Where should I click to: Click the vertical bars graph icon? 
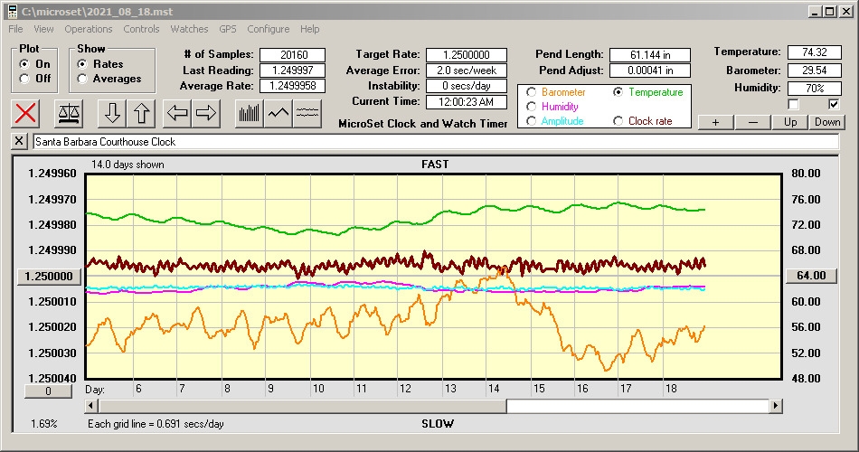[x=250, y=113]
